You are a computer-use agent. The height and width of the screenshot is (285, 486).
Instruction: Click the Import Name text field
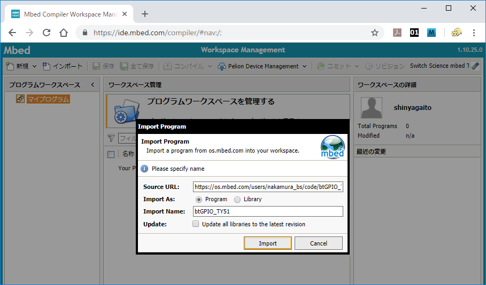(267, 211)
